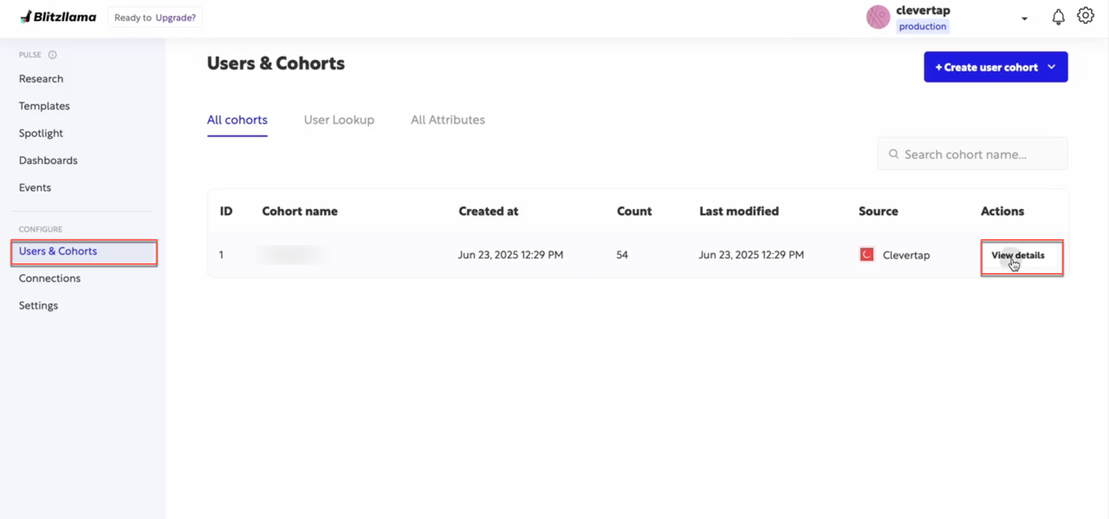The image size is (1109, 519).
Task: Select the All cohorts tab
Action: tap(237, 120)
